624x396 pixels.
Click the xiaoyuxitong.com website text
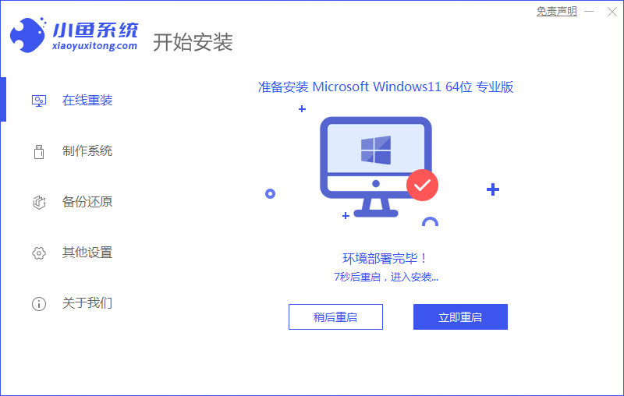tap(94, 46)
